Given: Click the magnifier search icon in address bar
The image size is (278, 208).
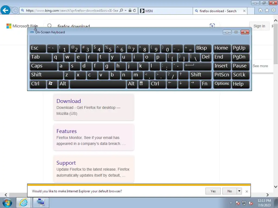Looking at the screenshot, I should [121, 11].
